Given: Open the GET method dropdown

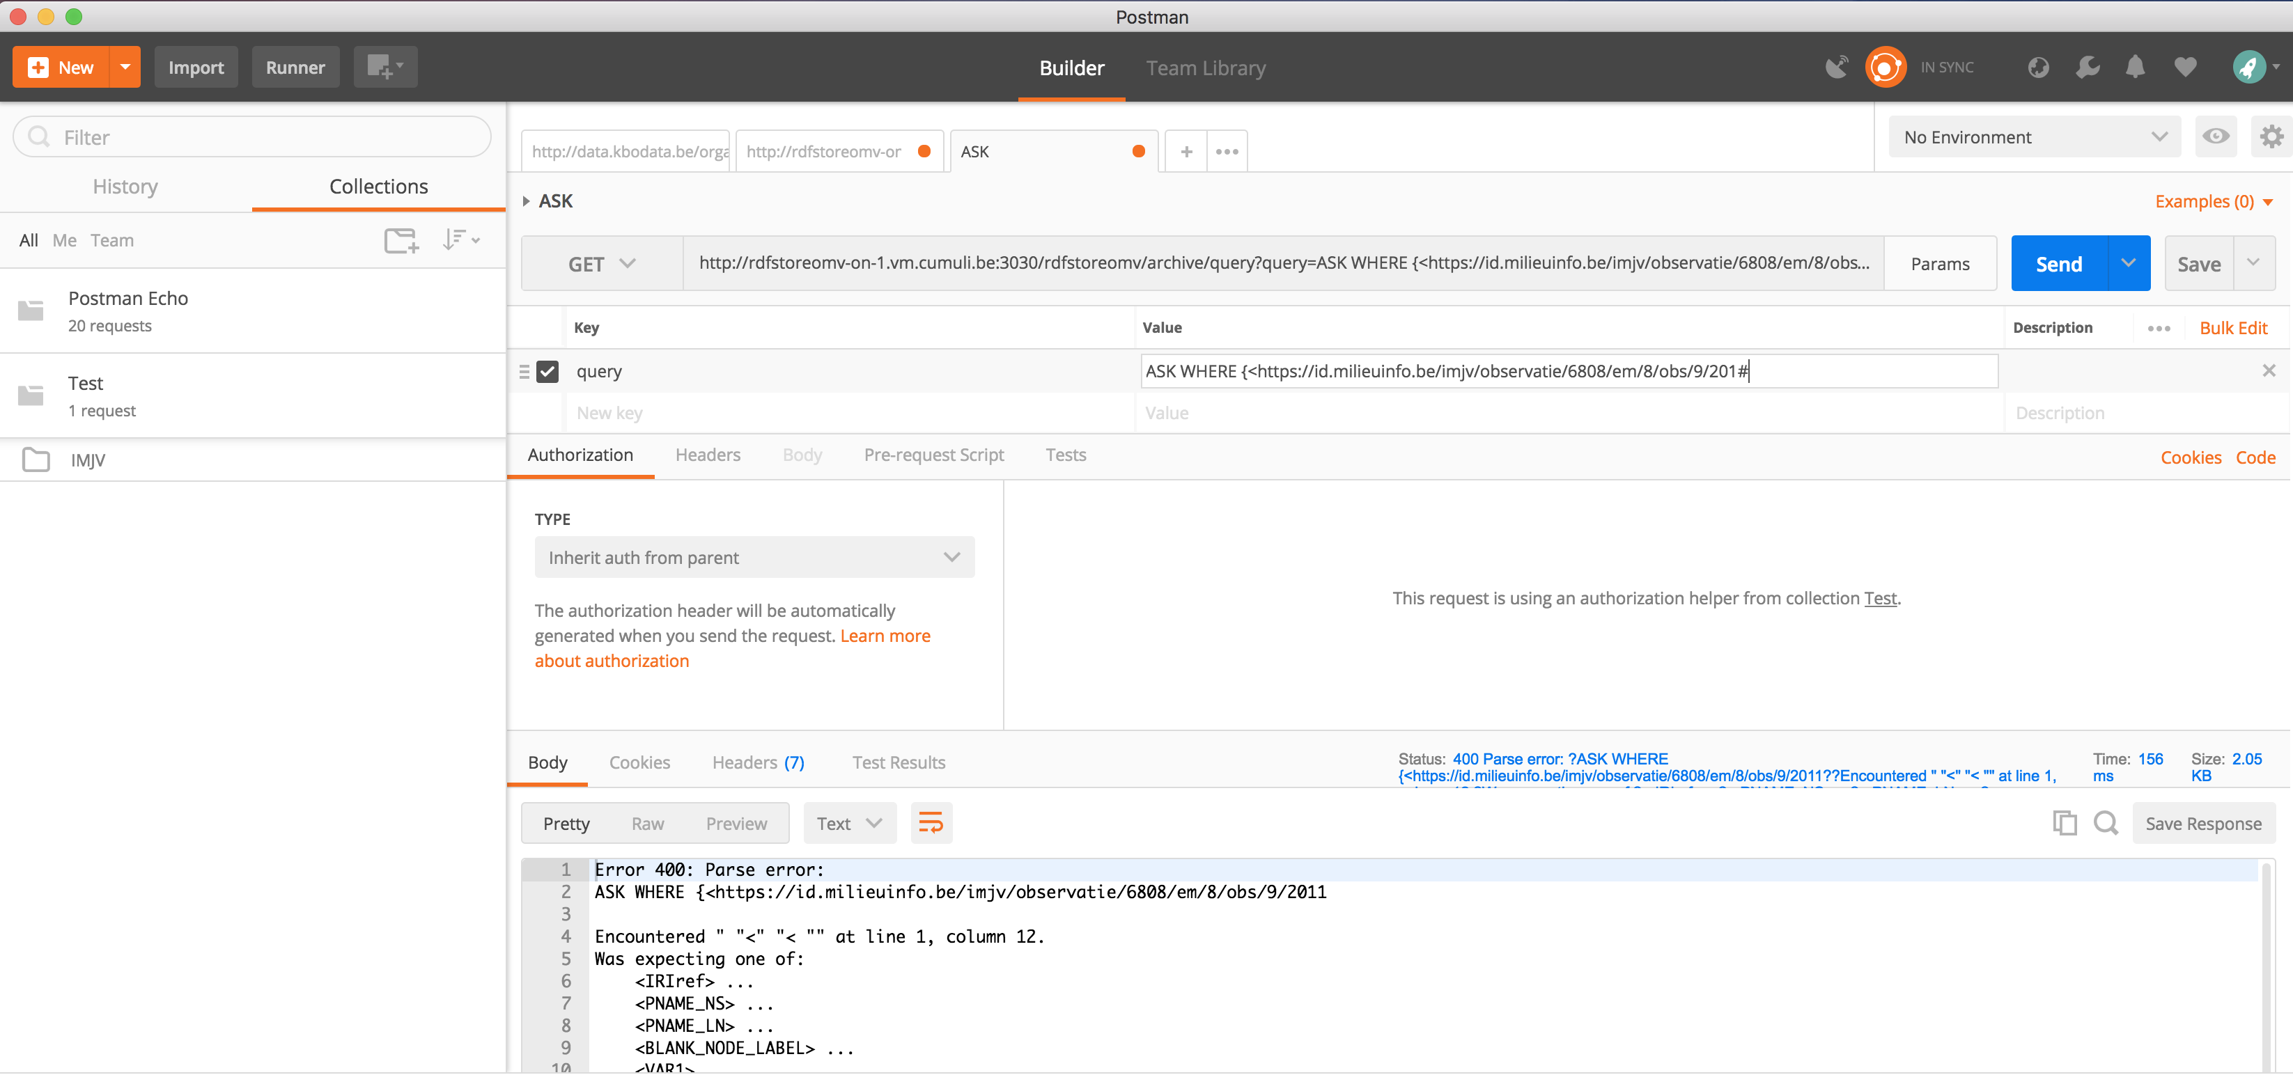Looking at the screenshot, I should 602,265.
